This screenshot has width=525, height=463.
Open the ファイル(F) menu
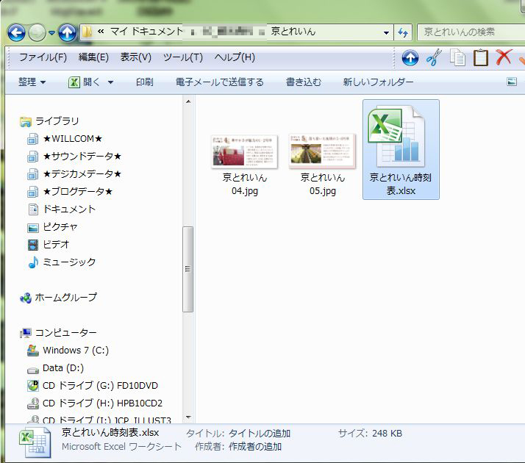coord(43,57)
